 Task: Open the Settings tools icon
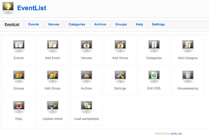(x=120, y=77)
